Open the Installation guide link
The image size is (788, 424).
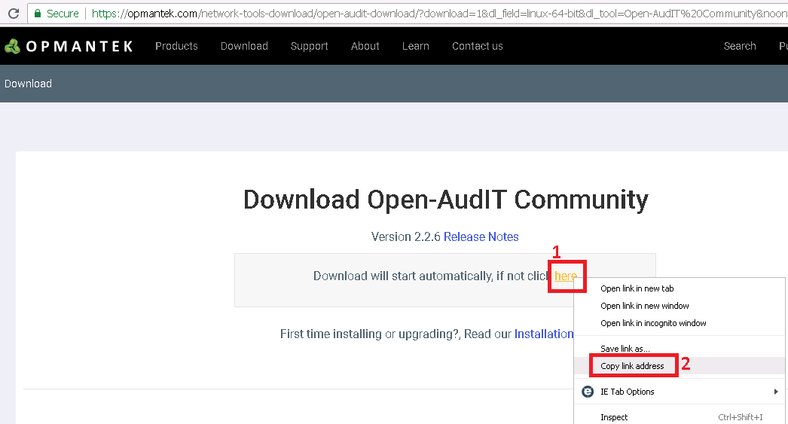[x=544, y=334]
